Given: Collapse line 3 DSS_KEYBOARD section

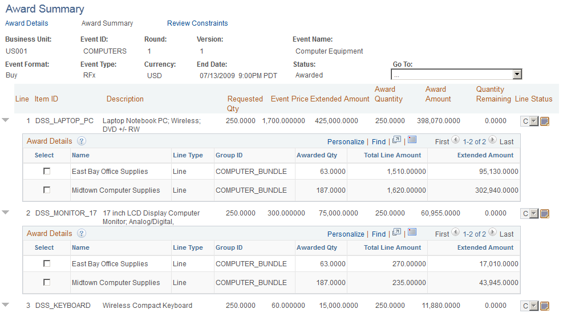Looking at the screenshot, I should [x=5, y=305].
